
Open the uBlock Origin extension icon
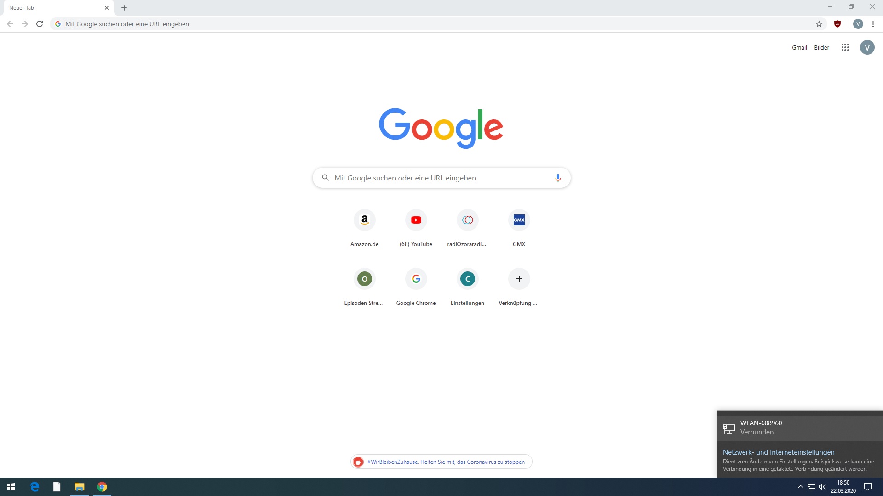click(x=837, y=24)
